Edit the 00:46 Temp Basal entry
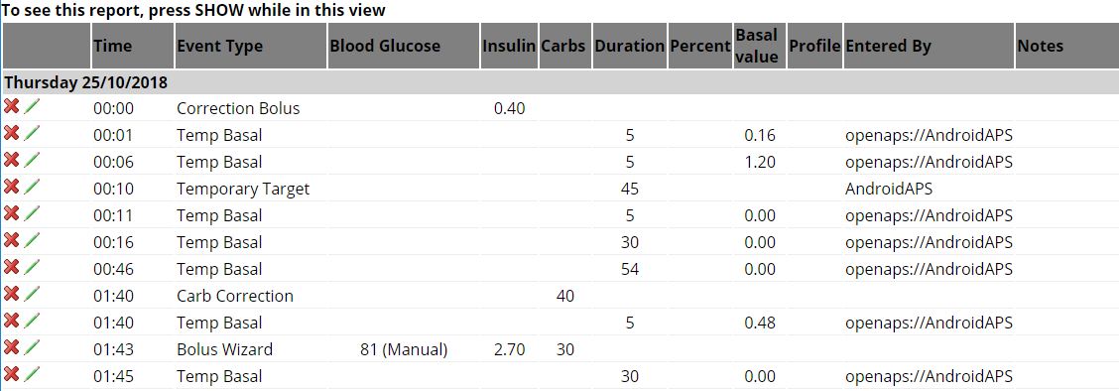 [32, 266]
